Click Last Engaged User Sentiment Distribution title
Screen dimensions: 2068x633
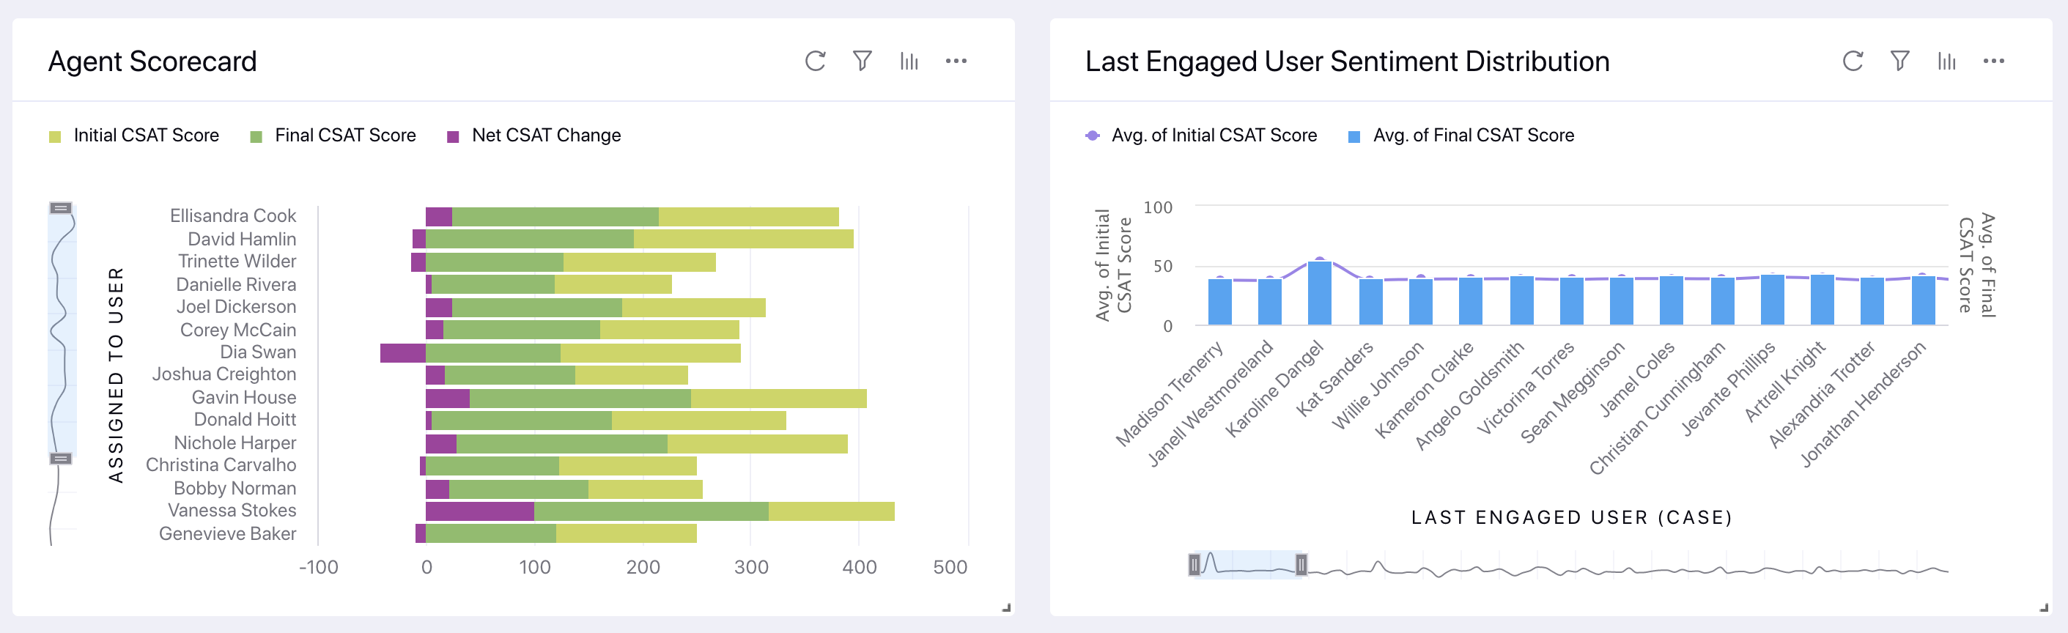[1347, 62]
